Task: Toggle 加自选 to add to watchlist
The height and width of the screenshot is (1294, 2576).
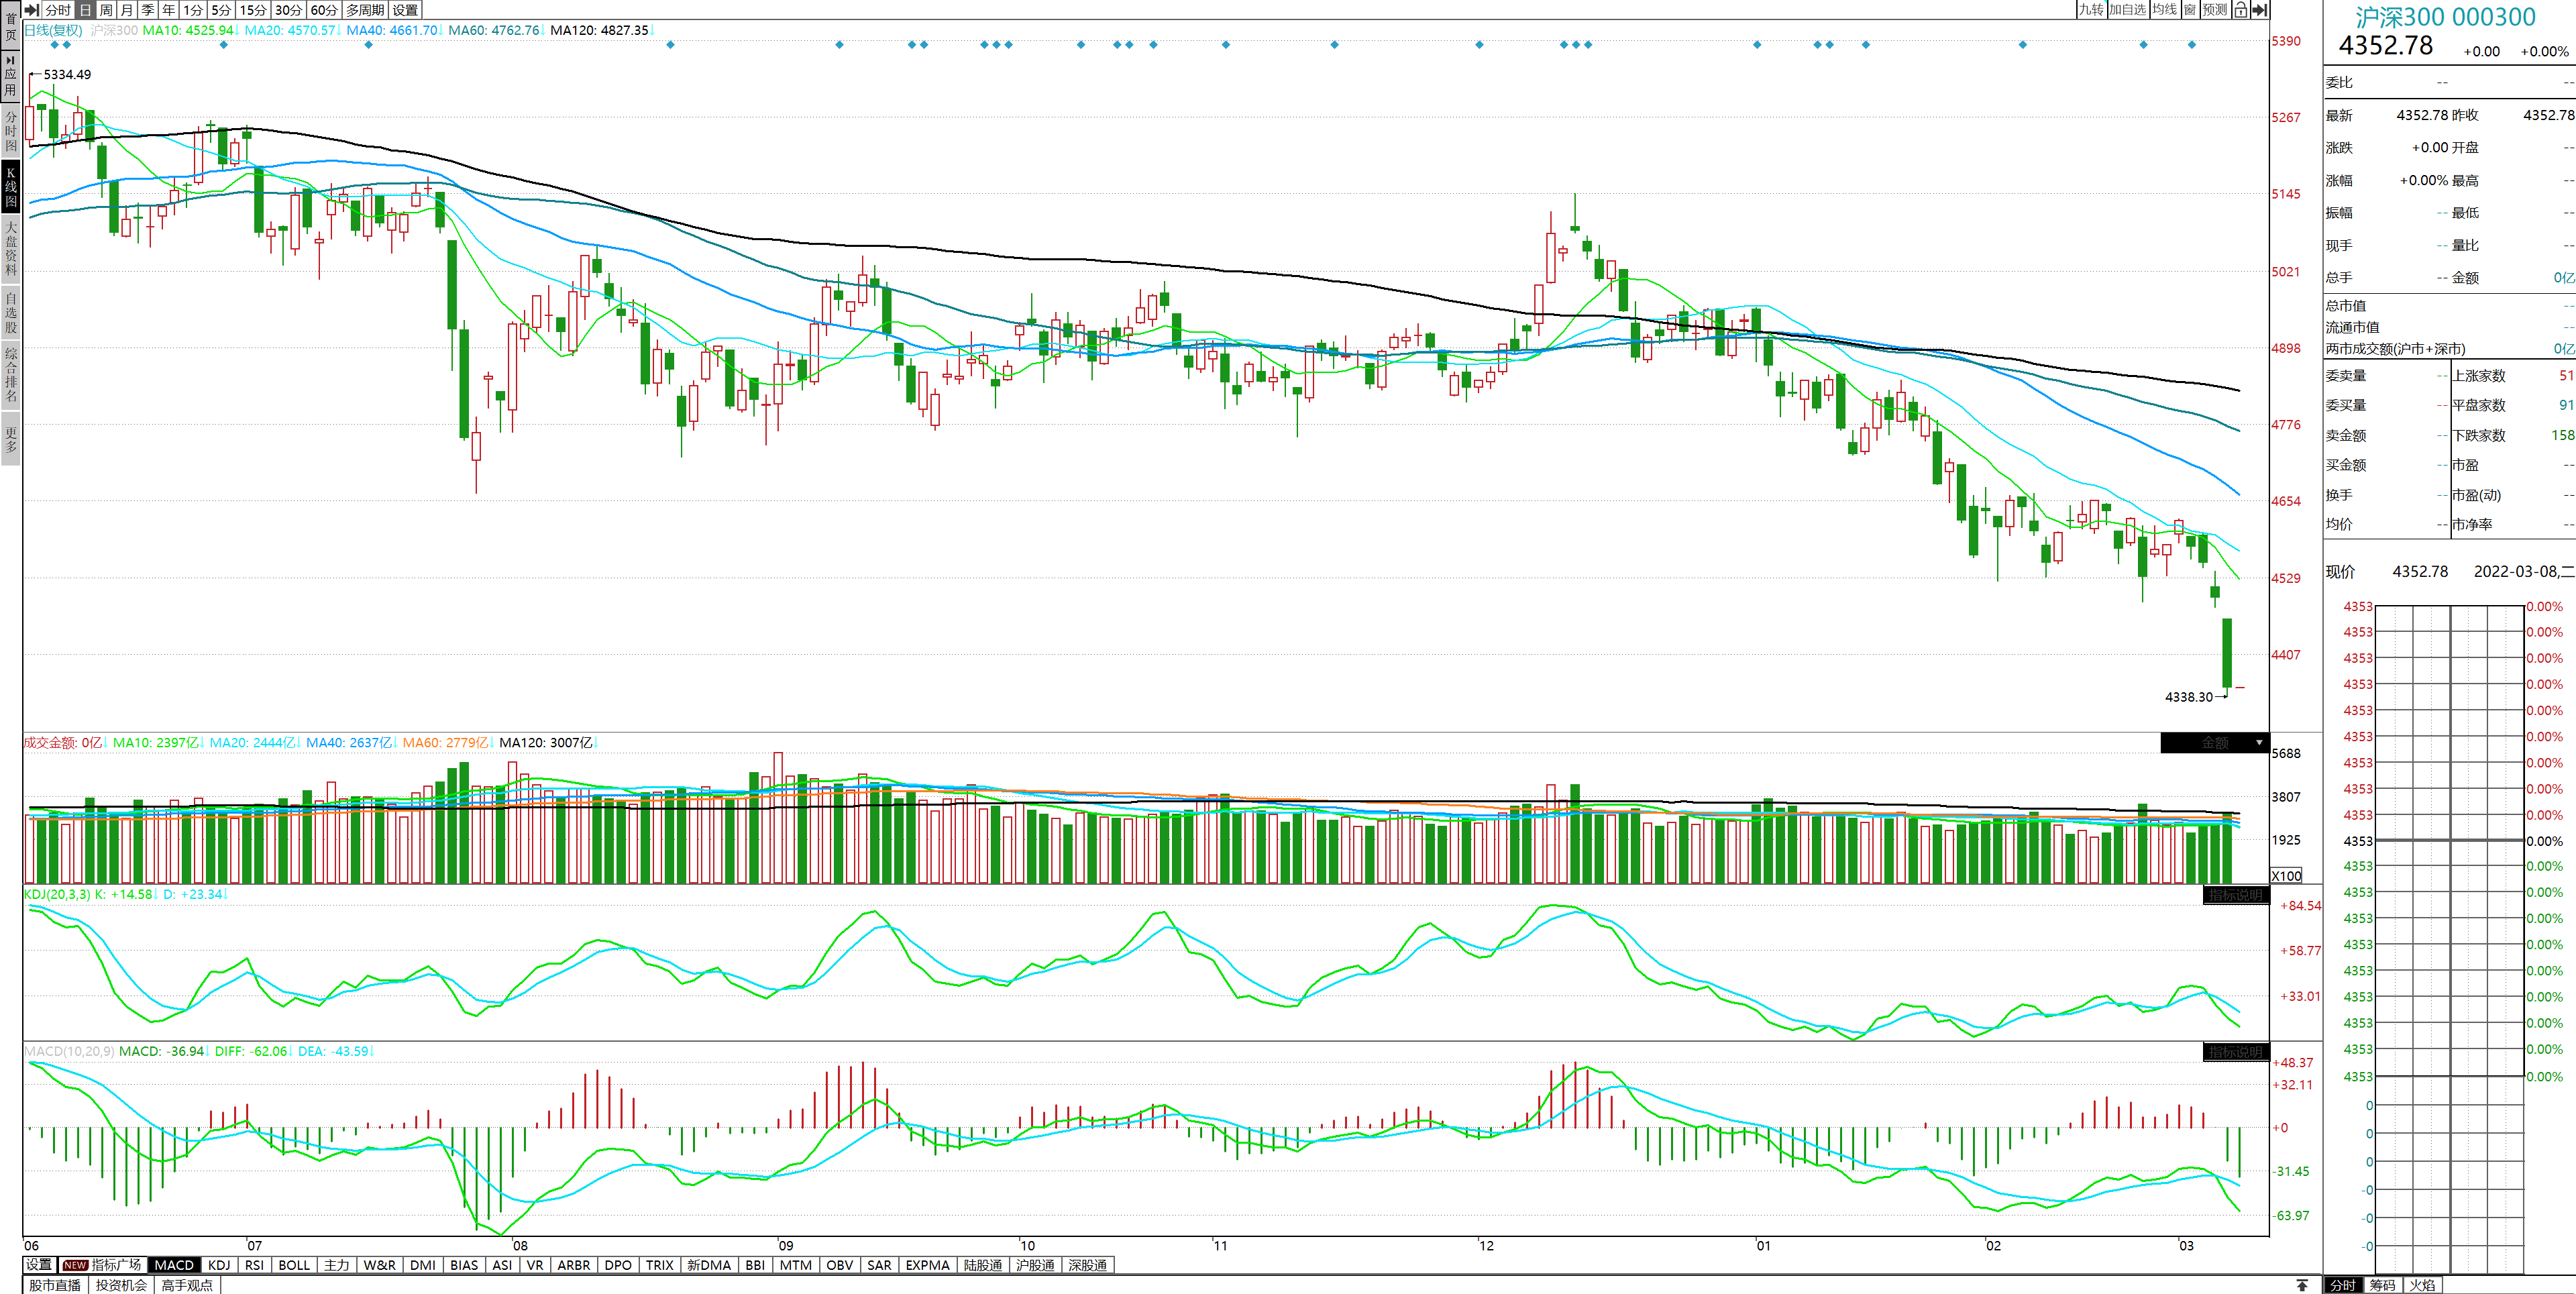Action: (2128, 10)
